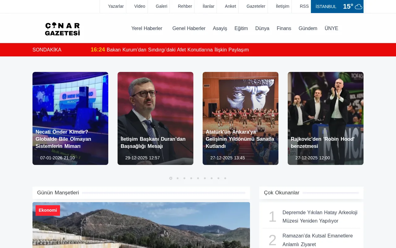Select the Yerel Haberler tab
396x248 pixels.
[x=147, y=28]
